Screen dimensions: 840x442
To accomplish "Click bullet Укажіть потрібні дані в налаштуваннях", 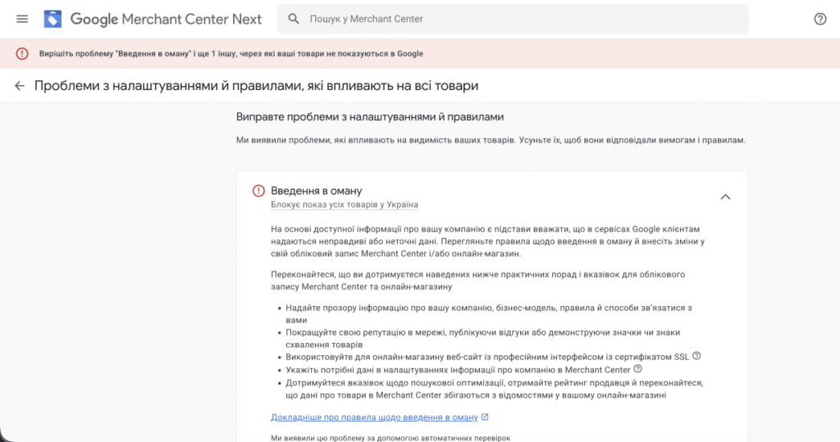I will [x=458, y=370].
